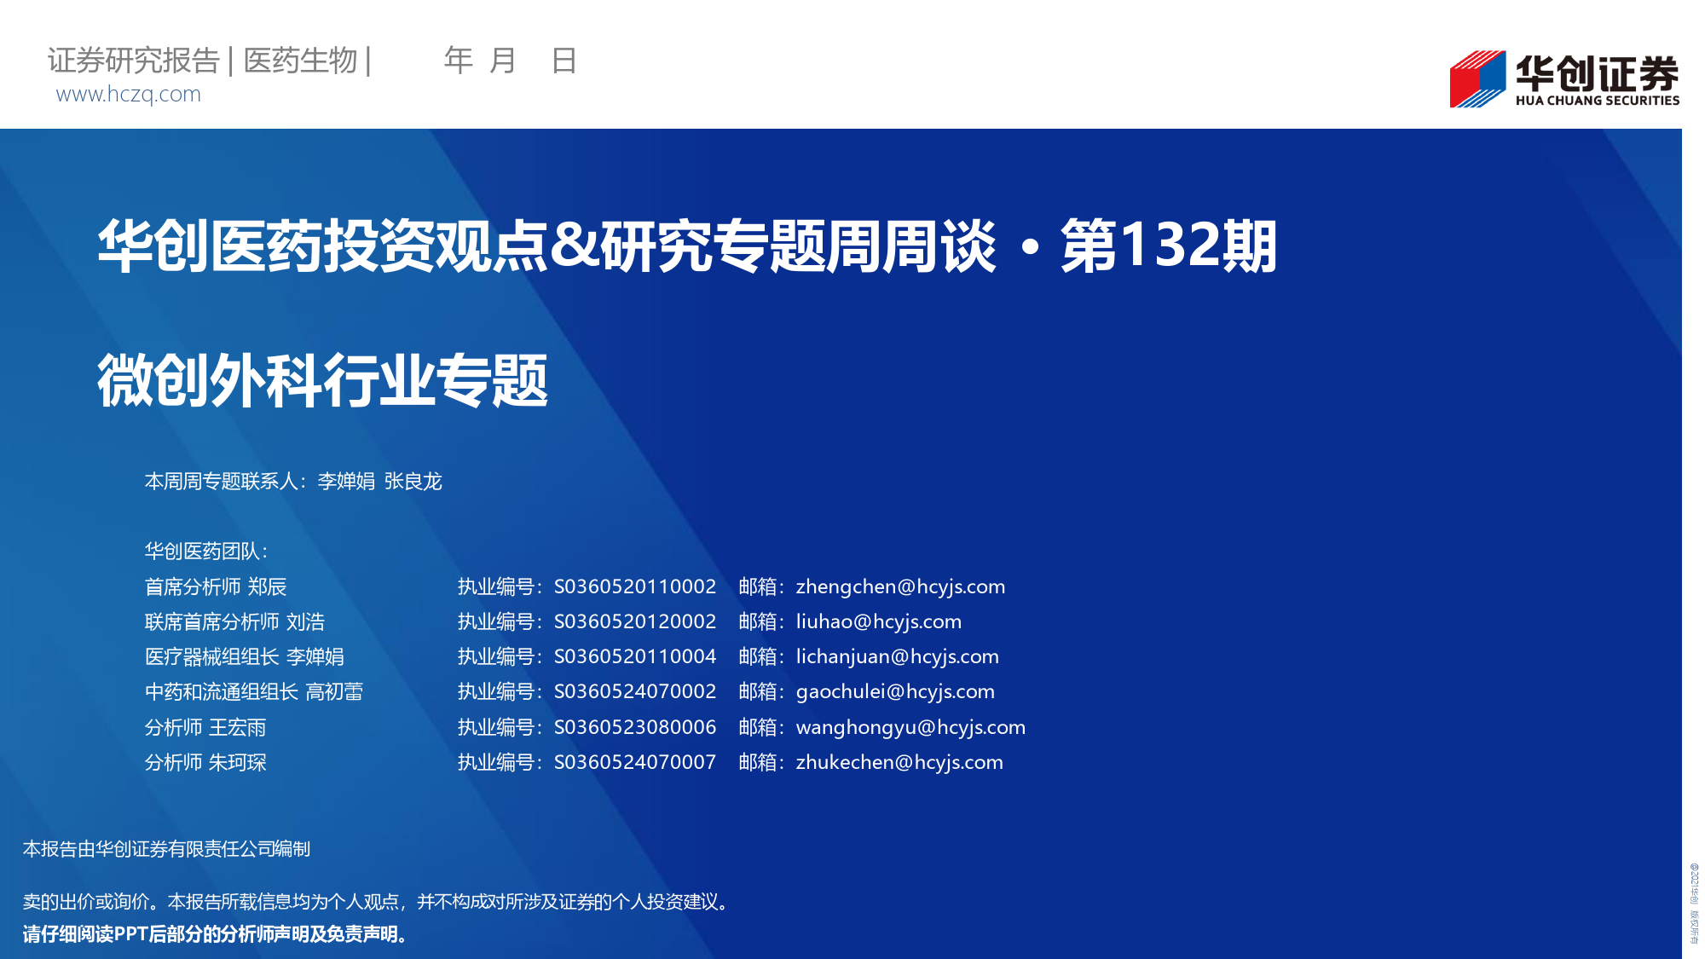Click email zhukechen@hcyjs.com
This screenshot has height=959, width=1705.
point(899,762)
